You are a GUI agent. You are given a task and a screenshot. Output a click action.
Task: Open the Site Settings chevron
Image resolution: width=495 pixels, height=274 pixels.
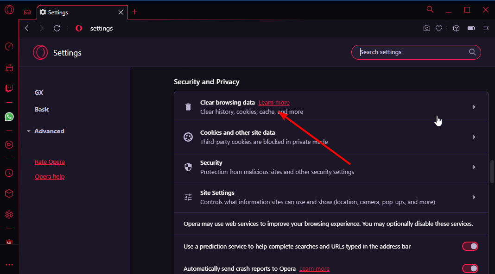point(474,197)
